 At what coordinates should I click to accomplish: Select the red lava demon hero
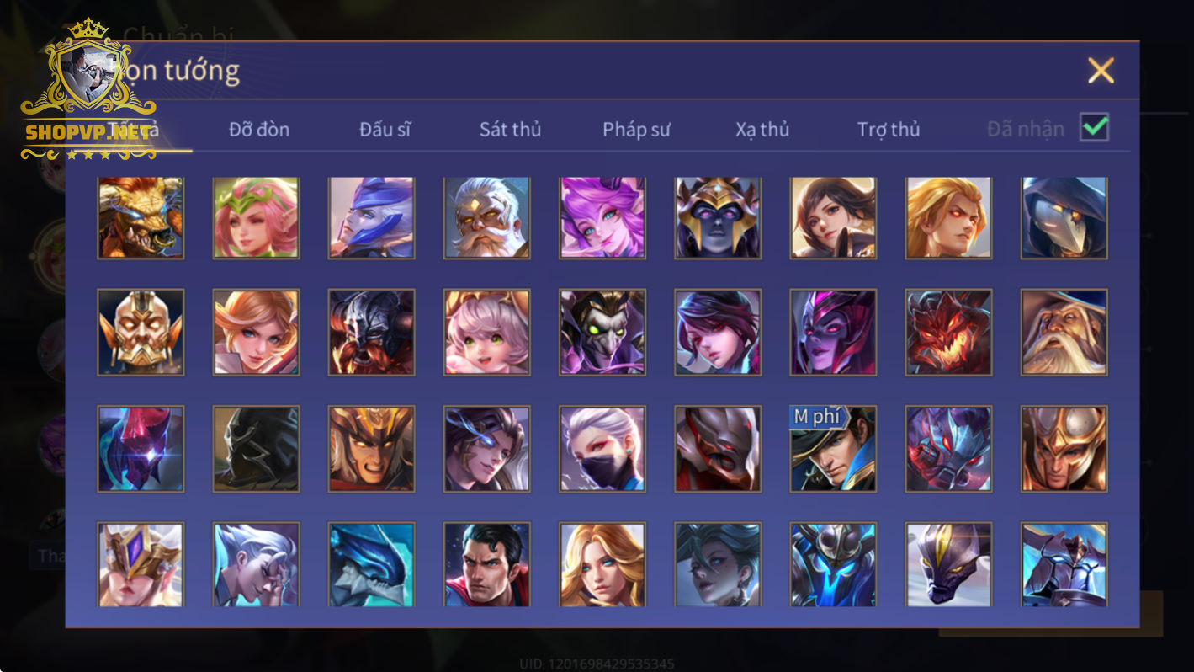point(948,333)
